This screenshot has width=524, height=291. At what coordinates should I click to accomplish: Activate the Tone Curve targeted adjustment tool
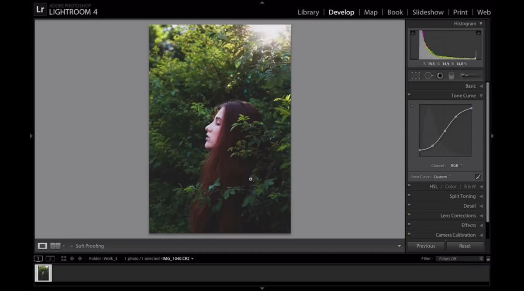(x=412, y=106)
